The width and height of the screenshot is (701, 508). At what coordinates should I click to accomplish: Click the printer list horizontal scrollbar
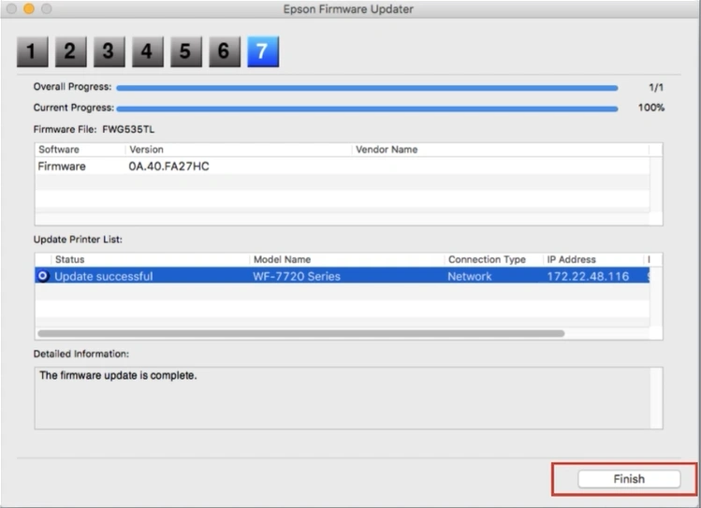pyautogui.click(x=300, y=333)
